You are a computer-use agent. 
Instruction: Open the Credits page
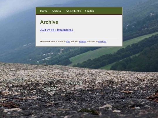[x=89, y=11]
